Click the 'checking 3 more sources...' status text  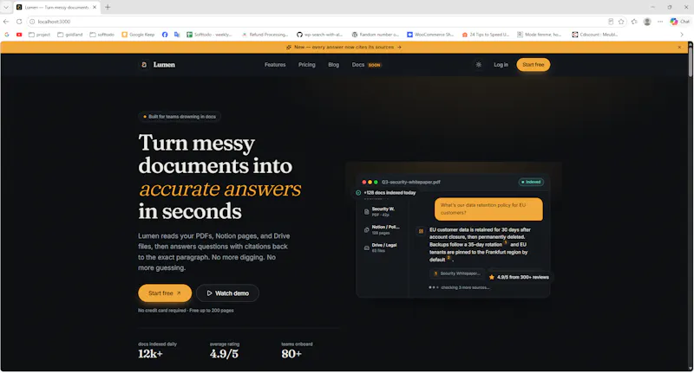point(465,287)
